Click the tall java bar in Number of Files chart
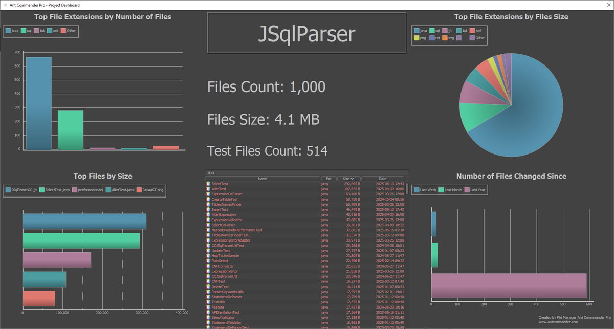The image size is (614, 329). 39,103
